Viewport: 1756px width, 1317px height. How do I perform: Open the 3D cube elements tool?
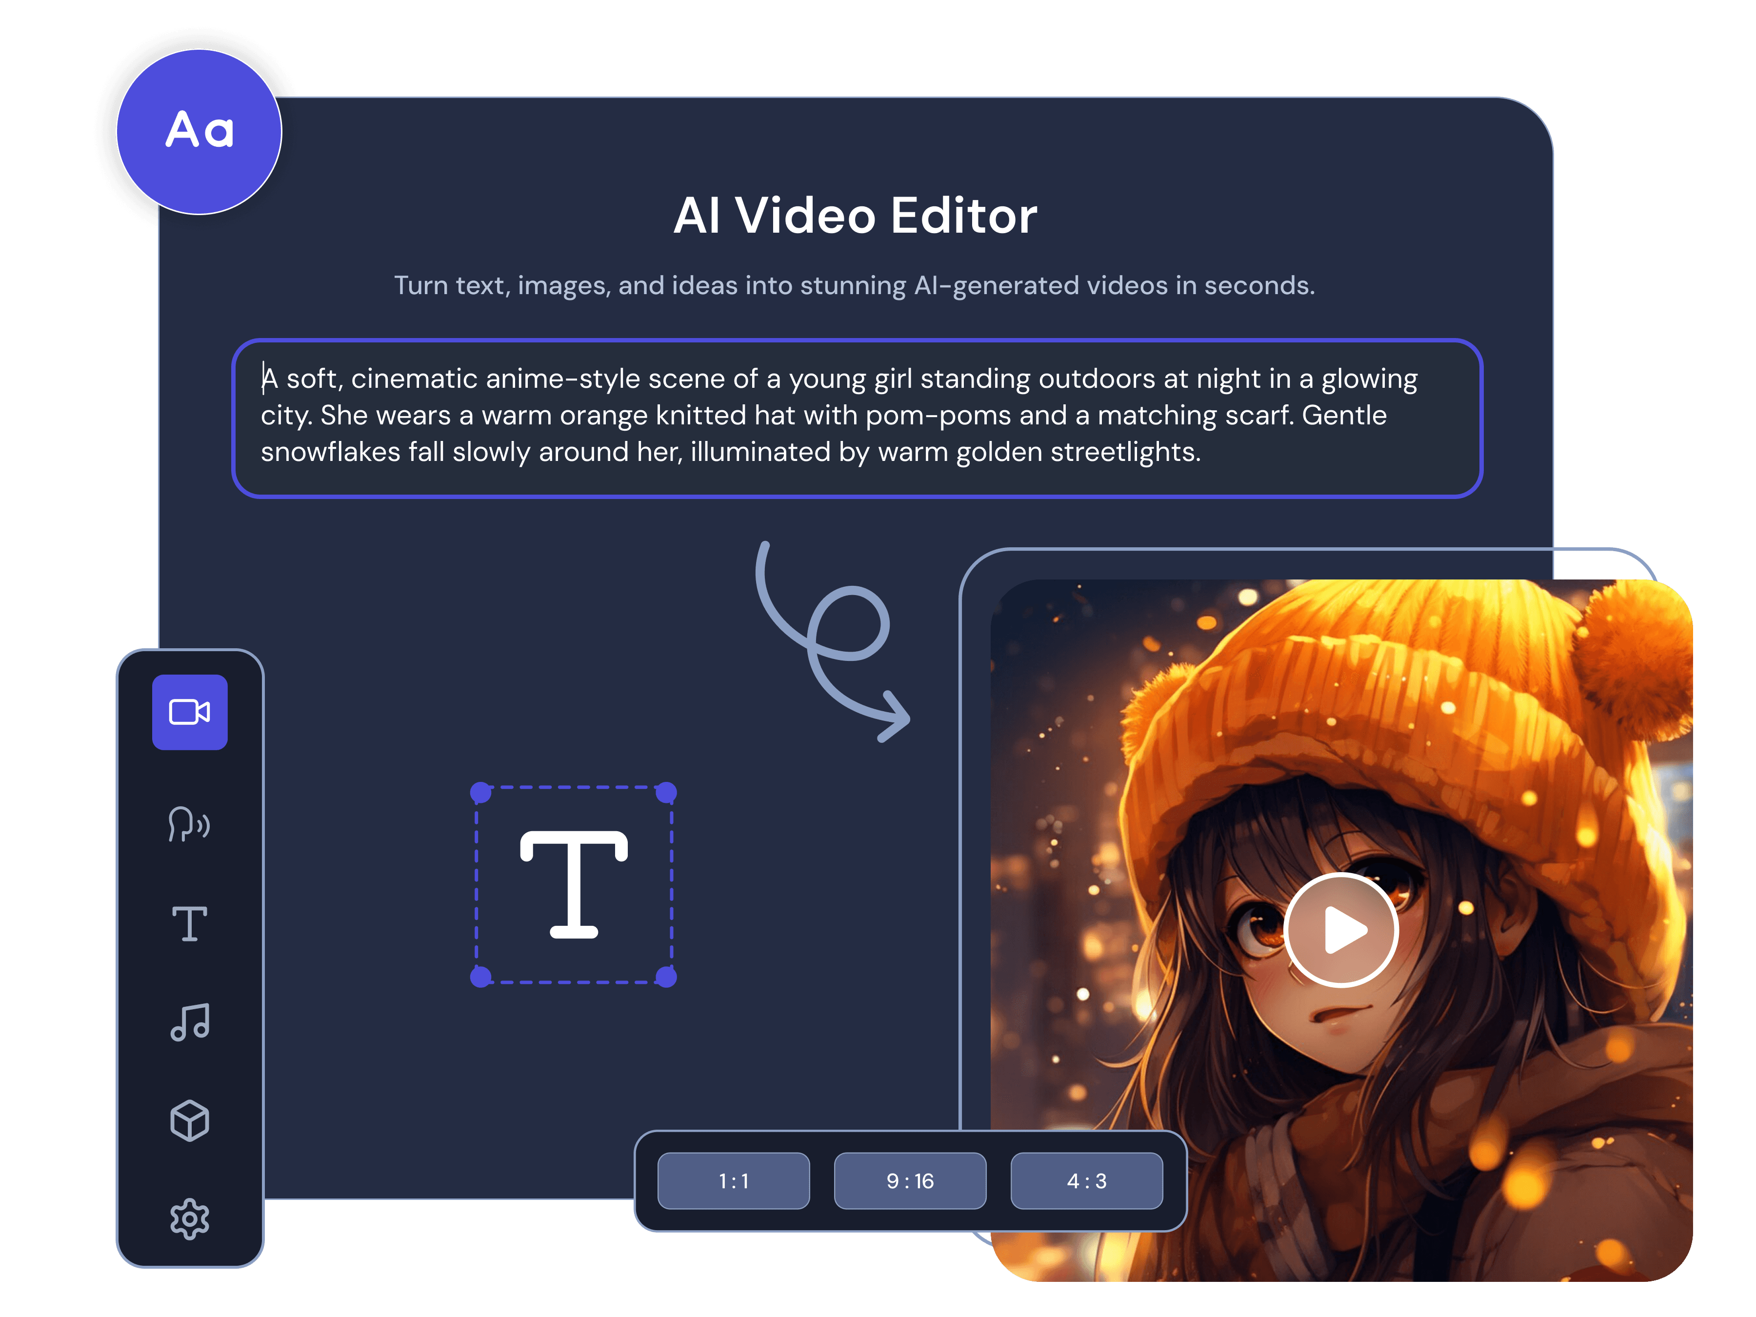[x=190, y=1120]
